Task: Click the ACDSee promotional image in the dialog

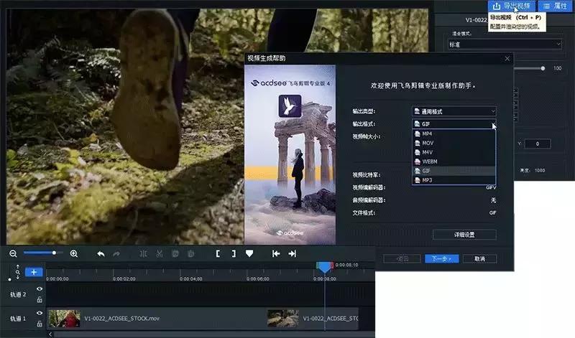Action: [x=290, y=154]
